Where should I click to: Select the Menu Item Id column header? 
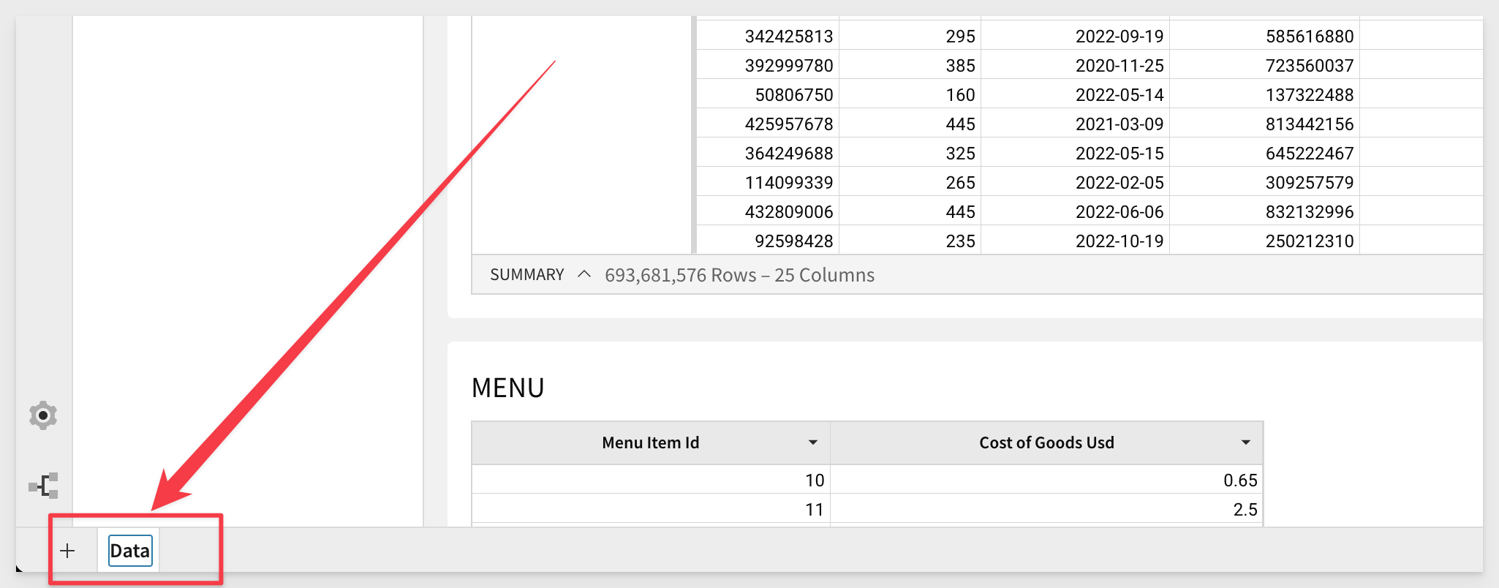tap(650, 442)
